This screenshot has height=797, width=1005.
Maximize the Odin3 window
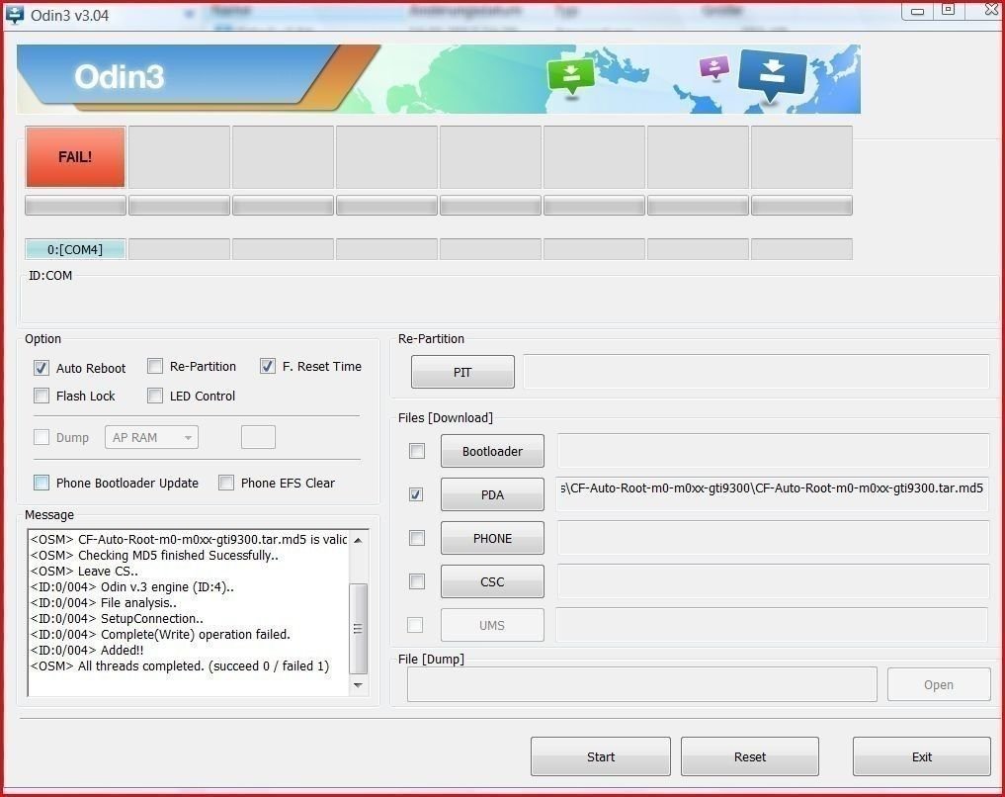tap(948, 10)
